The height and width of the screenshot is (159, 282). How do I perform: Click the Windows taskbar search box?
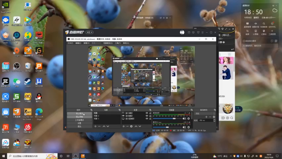coord(32,156)
